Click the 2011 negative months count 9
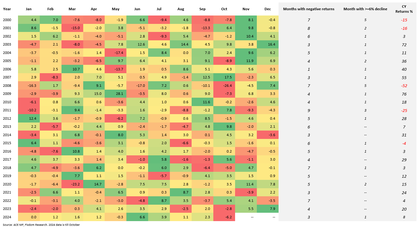 [309, 110]
